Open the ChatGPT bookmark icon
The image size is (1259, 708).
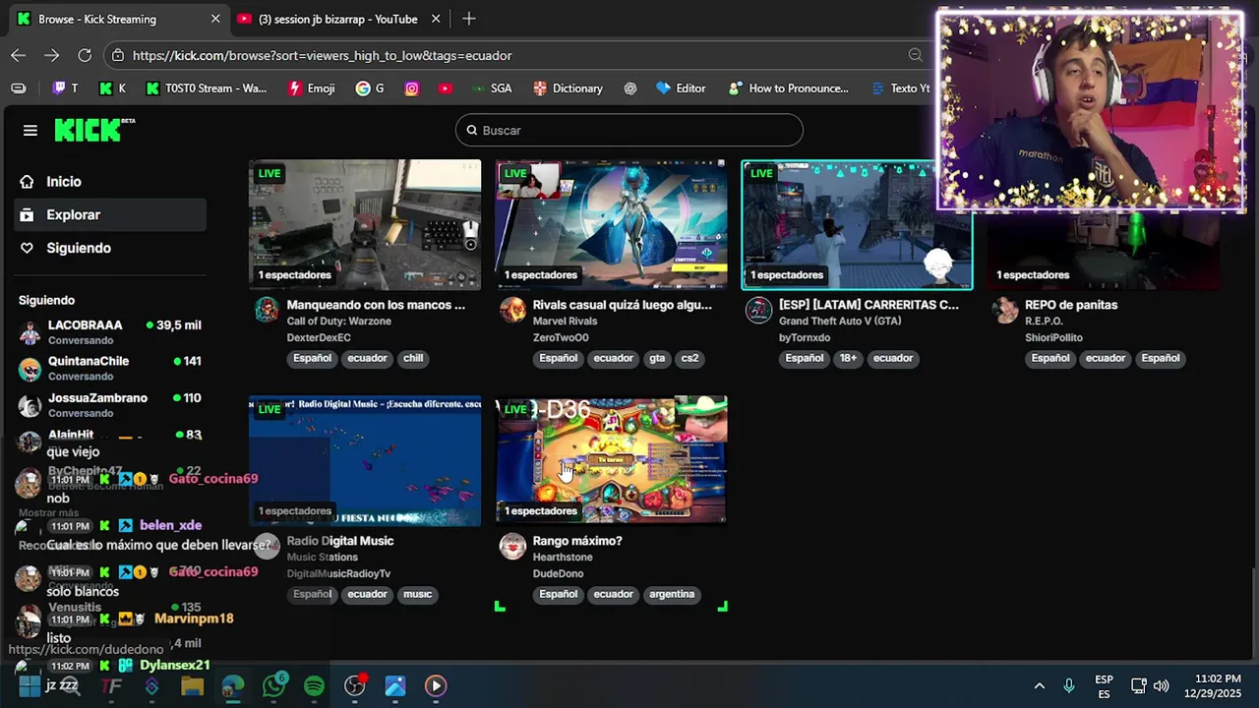(630, 88)
